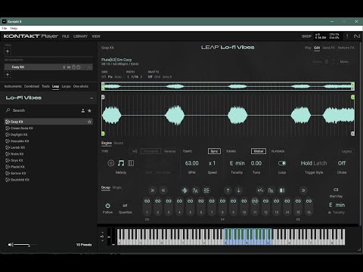The image size is (363, 272).
Task: Click the star favorites filter icon
Action: (x=89, y=110)
